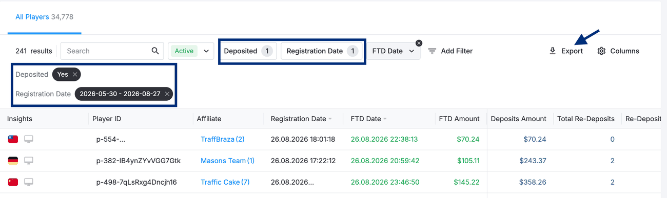This screenshot has width=667, height=198.
Task: Click the 2026-05-30 - 2026-08-27 date chip
Action: tap(124, 94)
